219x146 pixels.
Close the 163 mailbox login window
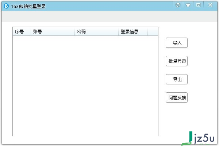click(210, 5)
